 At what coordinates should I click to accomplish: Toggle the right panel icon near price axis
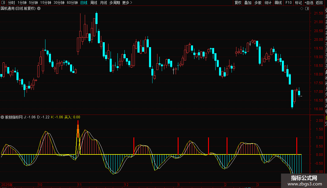tap(307, 9)
